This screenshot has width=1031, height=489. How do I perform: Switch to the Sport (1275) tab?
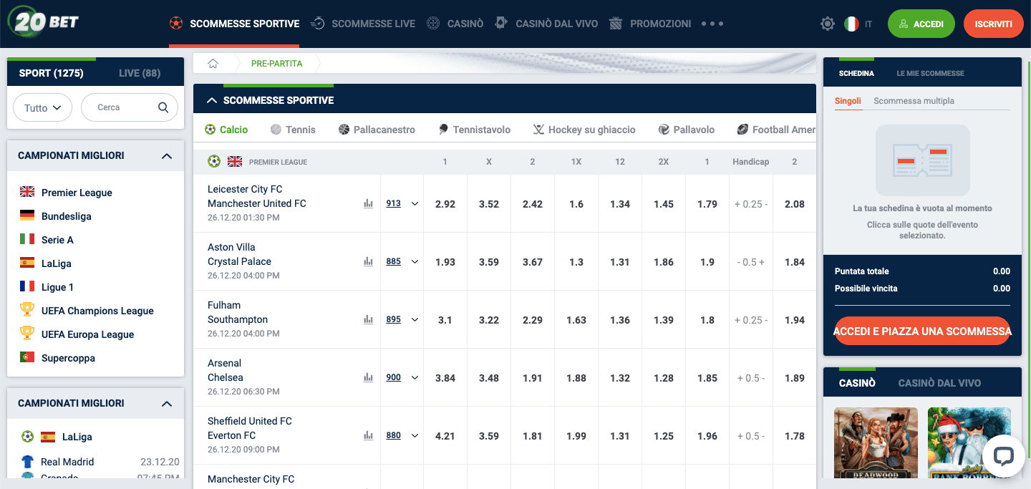point(52,73)
